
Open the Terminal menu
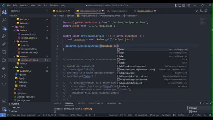pyautogui.click(x=54, y=5)
